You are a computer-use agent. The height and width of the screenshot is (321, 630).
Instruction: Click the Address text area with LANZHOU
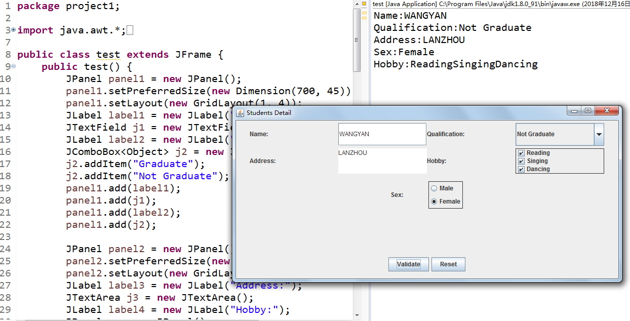pos(382,161)
